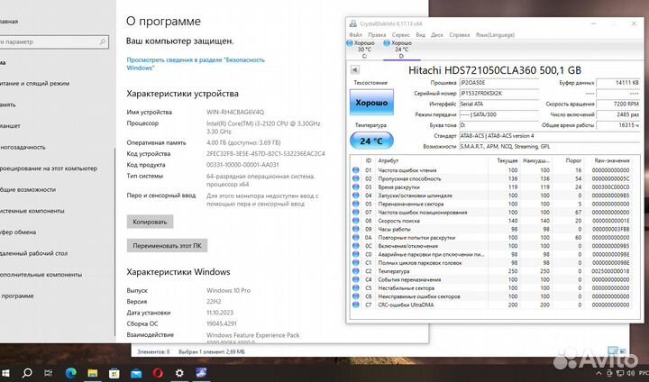Viewport: 649px width, 382px height.
Task: Select the C: drive at 30 °C
Action: (361, 50)
